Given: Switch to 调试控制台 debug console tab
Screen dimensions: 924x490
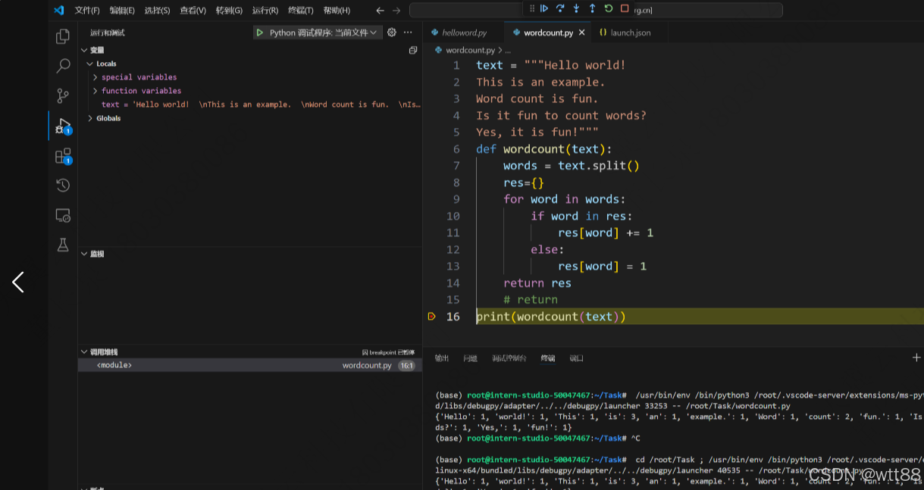Looking at the screenshot, I should pyautogui.click(x=509, y=357).
